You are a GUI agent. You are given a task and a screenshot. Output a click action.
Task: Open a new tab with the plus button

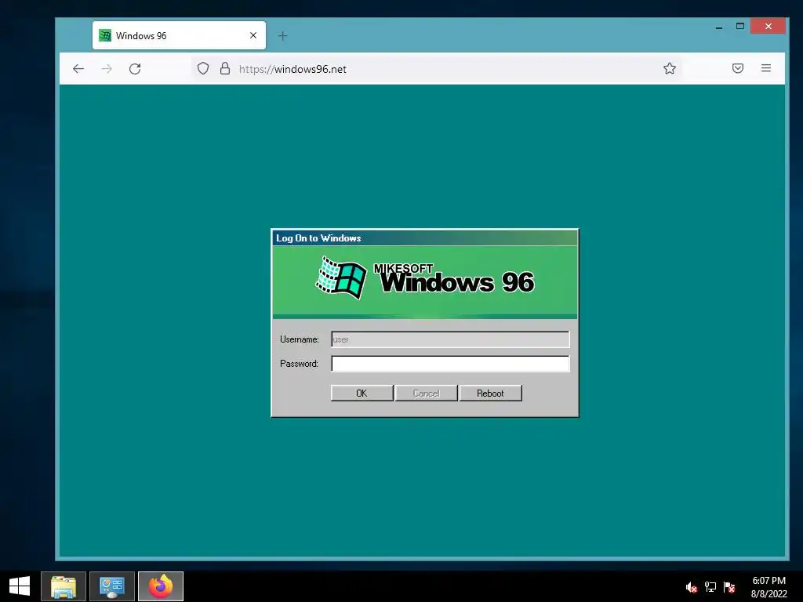282,36
